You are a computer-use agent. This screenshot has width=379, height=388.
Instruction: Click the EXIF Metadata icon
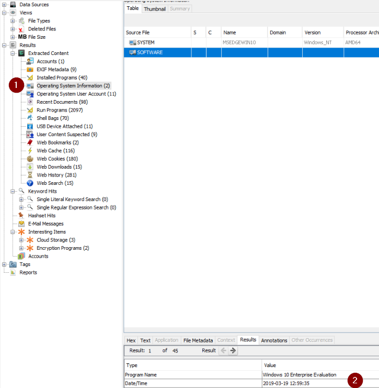pyautogui.click(x=30, y=70)
